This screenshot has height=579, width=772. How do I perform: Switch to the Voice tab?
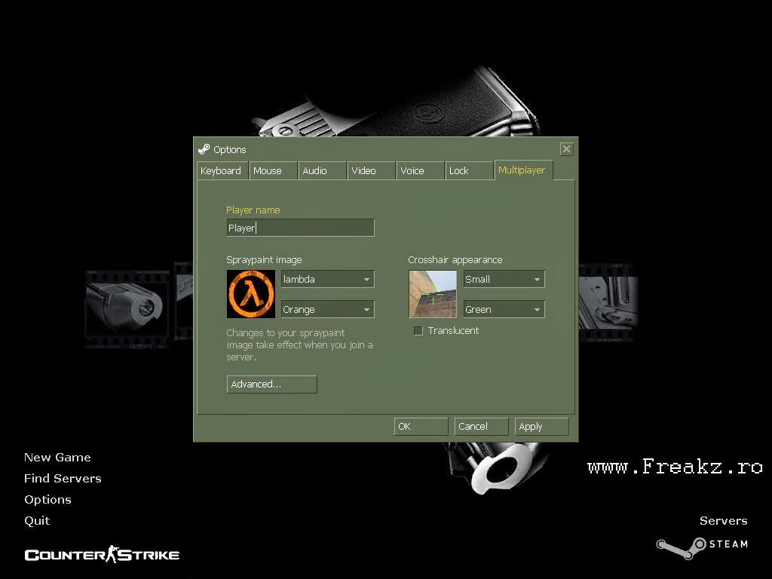coord(420,171)
